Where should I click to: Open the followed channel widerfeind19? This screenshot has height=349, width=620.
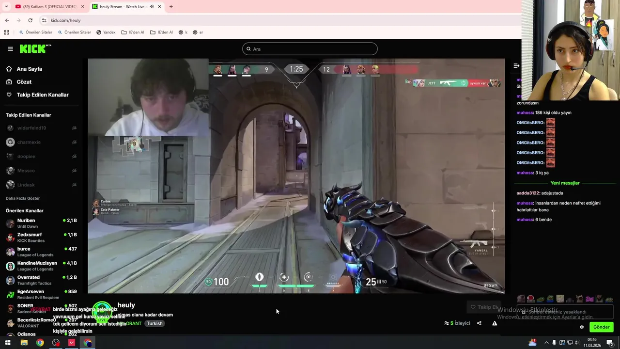(x=31, y=128)
